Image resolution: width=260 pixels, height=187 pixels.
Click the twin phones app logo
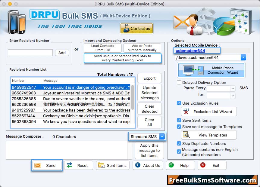point(17,22)
